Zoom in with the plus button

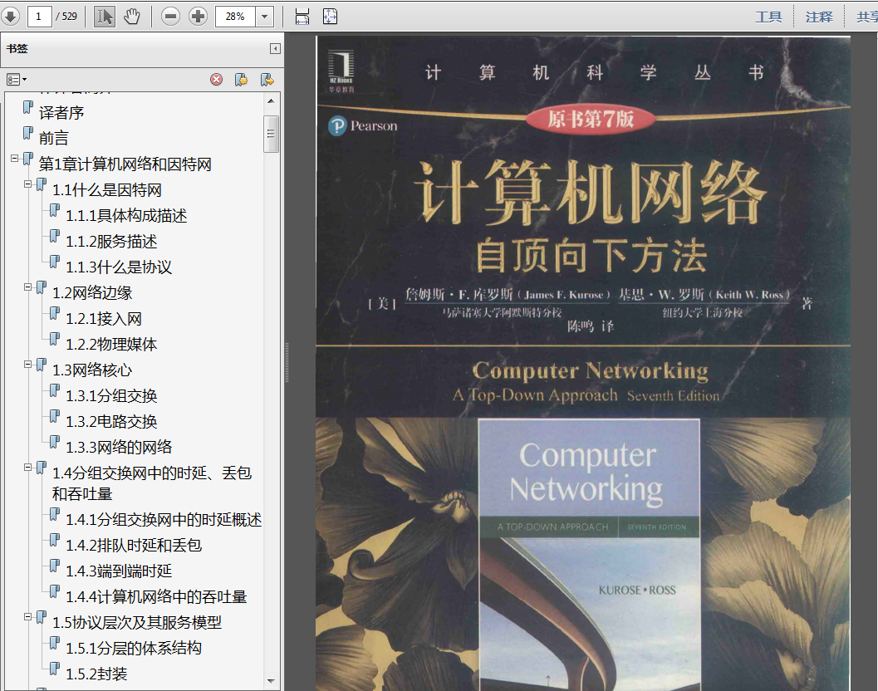[198, 17]
